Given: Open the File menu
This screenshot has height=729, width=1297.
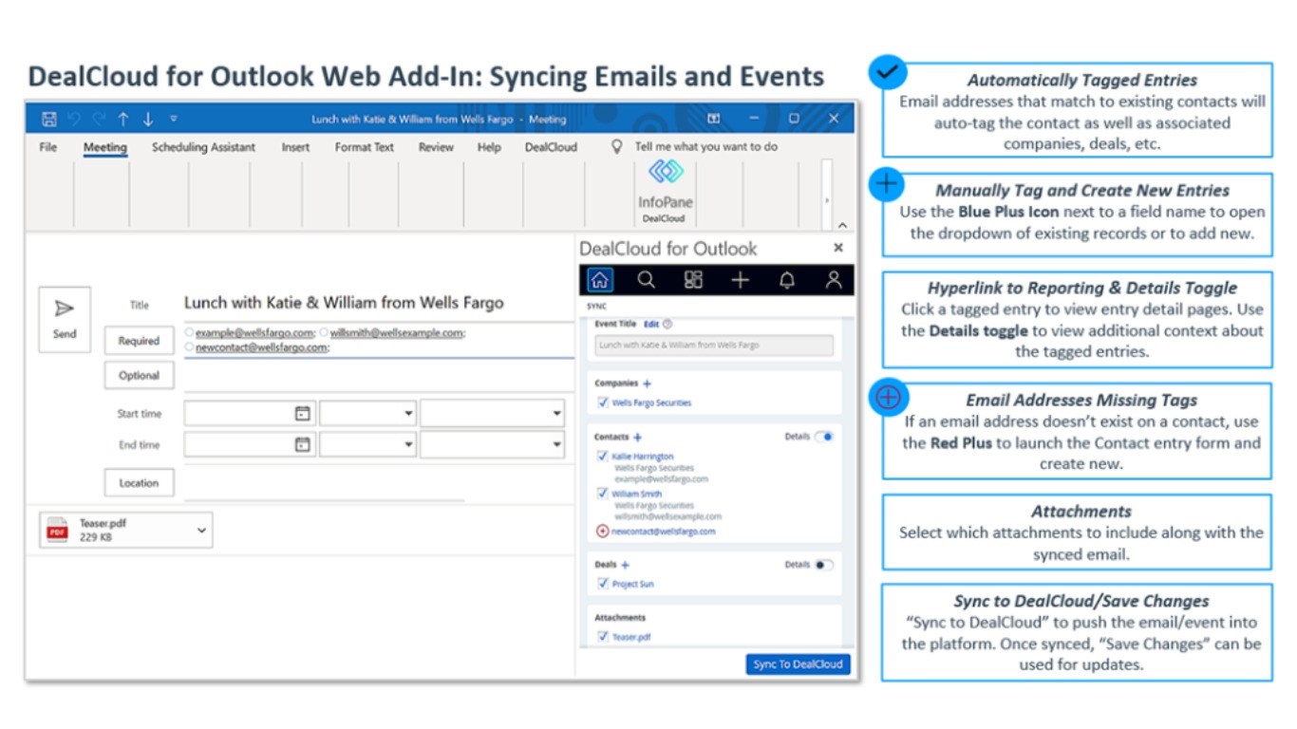Looking at the screenshot, I should [x=48, y=147].
